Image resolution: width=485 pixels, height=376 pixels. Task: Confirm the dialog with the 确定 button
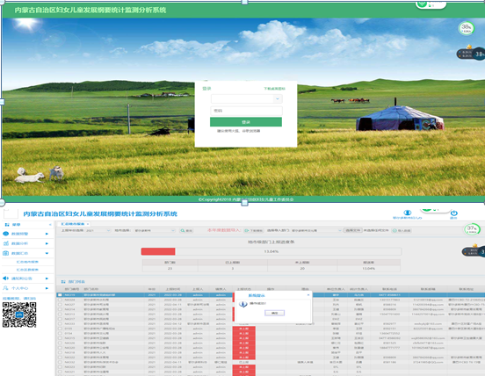click(274, 314)
